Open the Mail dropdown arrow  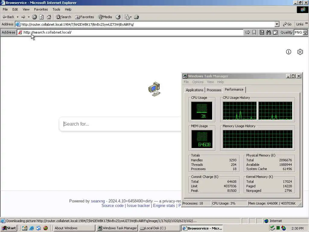[x=131, y=17]
